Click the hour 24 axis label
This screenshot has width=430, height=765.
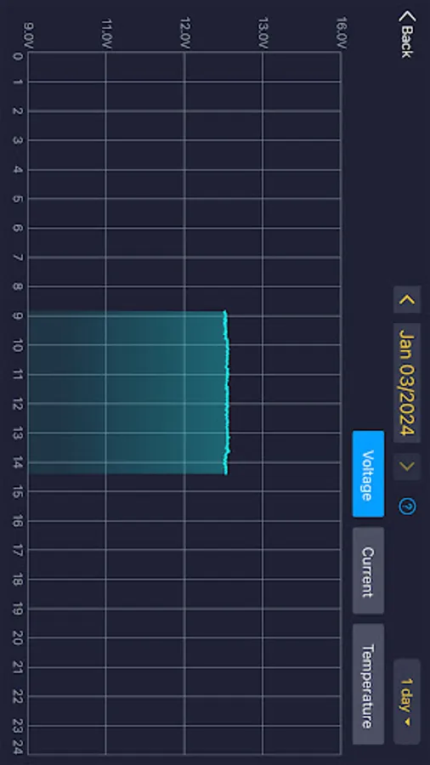[x=18, y=747]
